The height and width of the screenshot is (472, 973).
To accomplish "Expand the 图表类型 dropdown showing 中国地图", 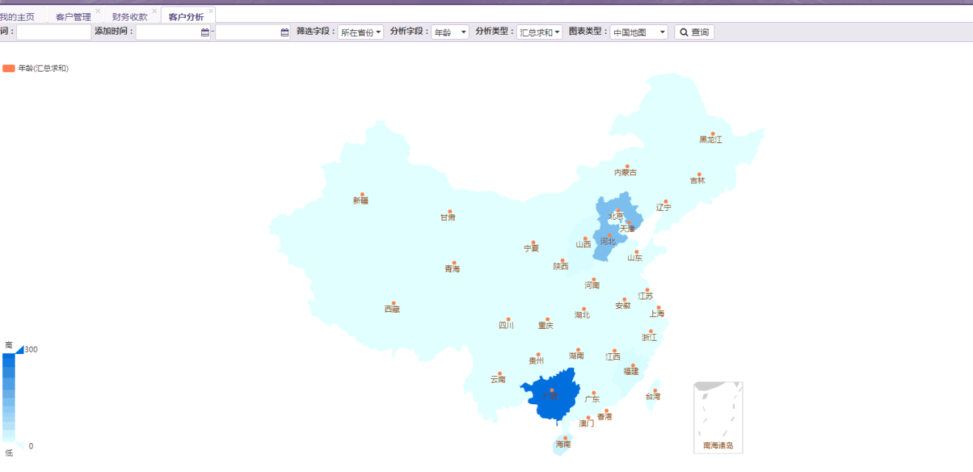I will pos(638,32).
